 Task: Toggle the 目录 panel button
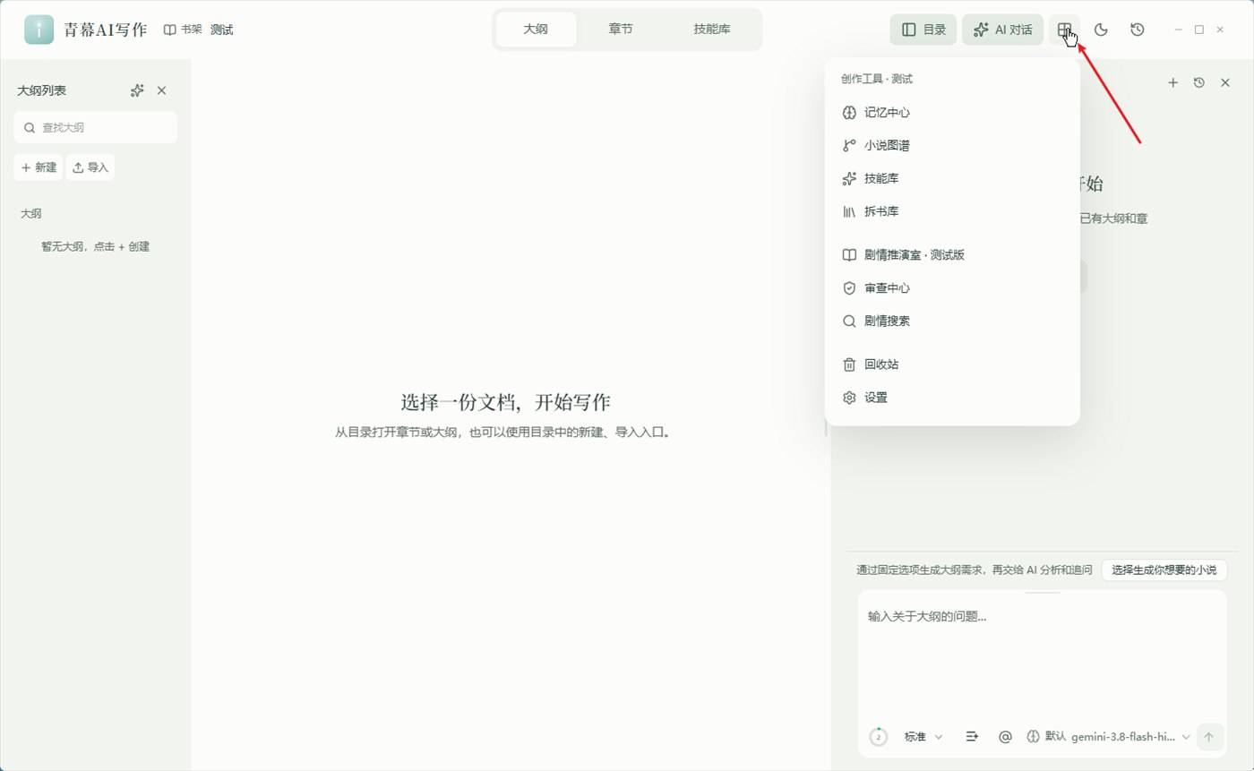923,30
